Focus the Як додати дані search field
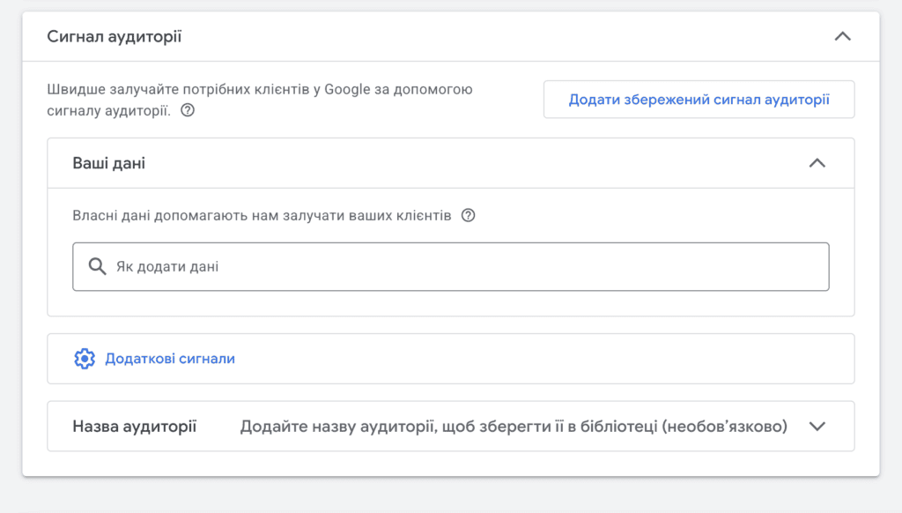 point(451,266)
